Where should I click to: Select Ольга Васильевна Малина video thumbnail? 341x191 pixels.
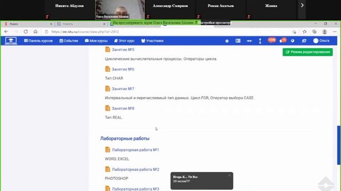coord(120,10)
